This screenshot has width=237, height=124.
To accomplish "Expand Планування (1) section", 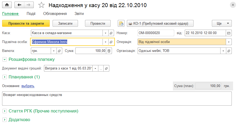I will pos(4,77).
